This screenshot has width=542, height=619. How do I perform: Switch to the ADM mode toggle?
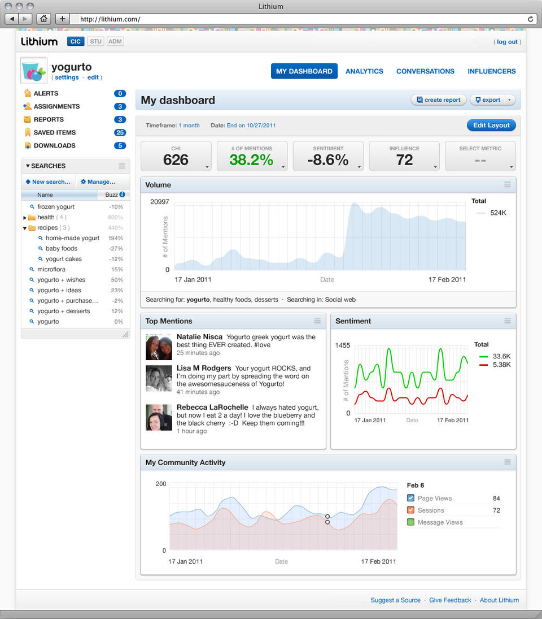115,41
